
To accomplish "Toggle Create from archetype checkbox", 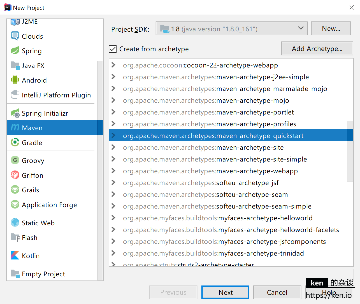I will pyautogui.click(x=113, y=49).
